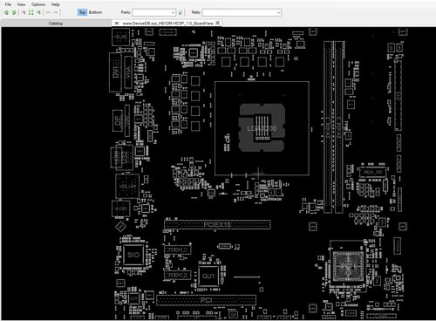Click the first green rotate icon in toolbar
The image size is (436, 321).
pos(6,12)
